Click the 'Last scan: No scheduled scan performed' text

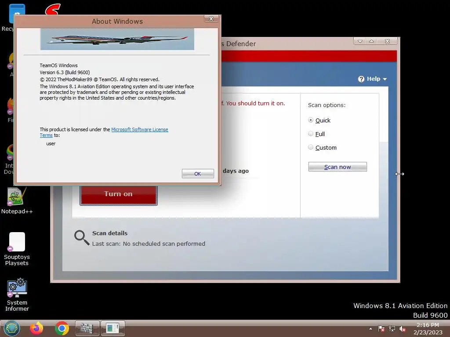(149, 244)
